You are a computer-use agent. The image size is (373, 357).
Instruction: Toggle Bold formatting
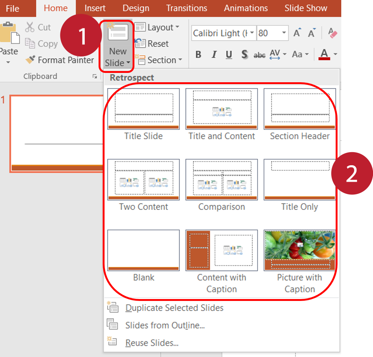198,55
